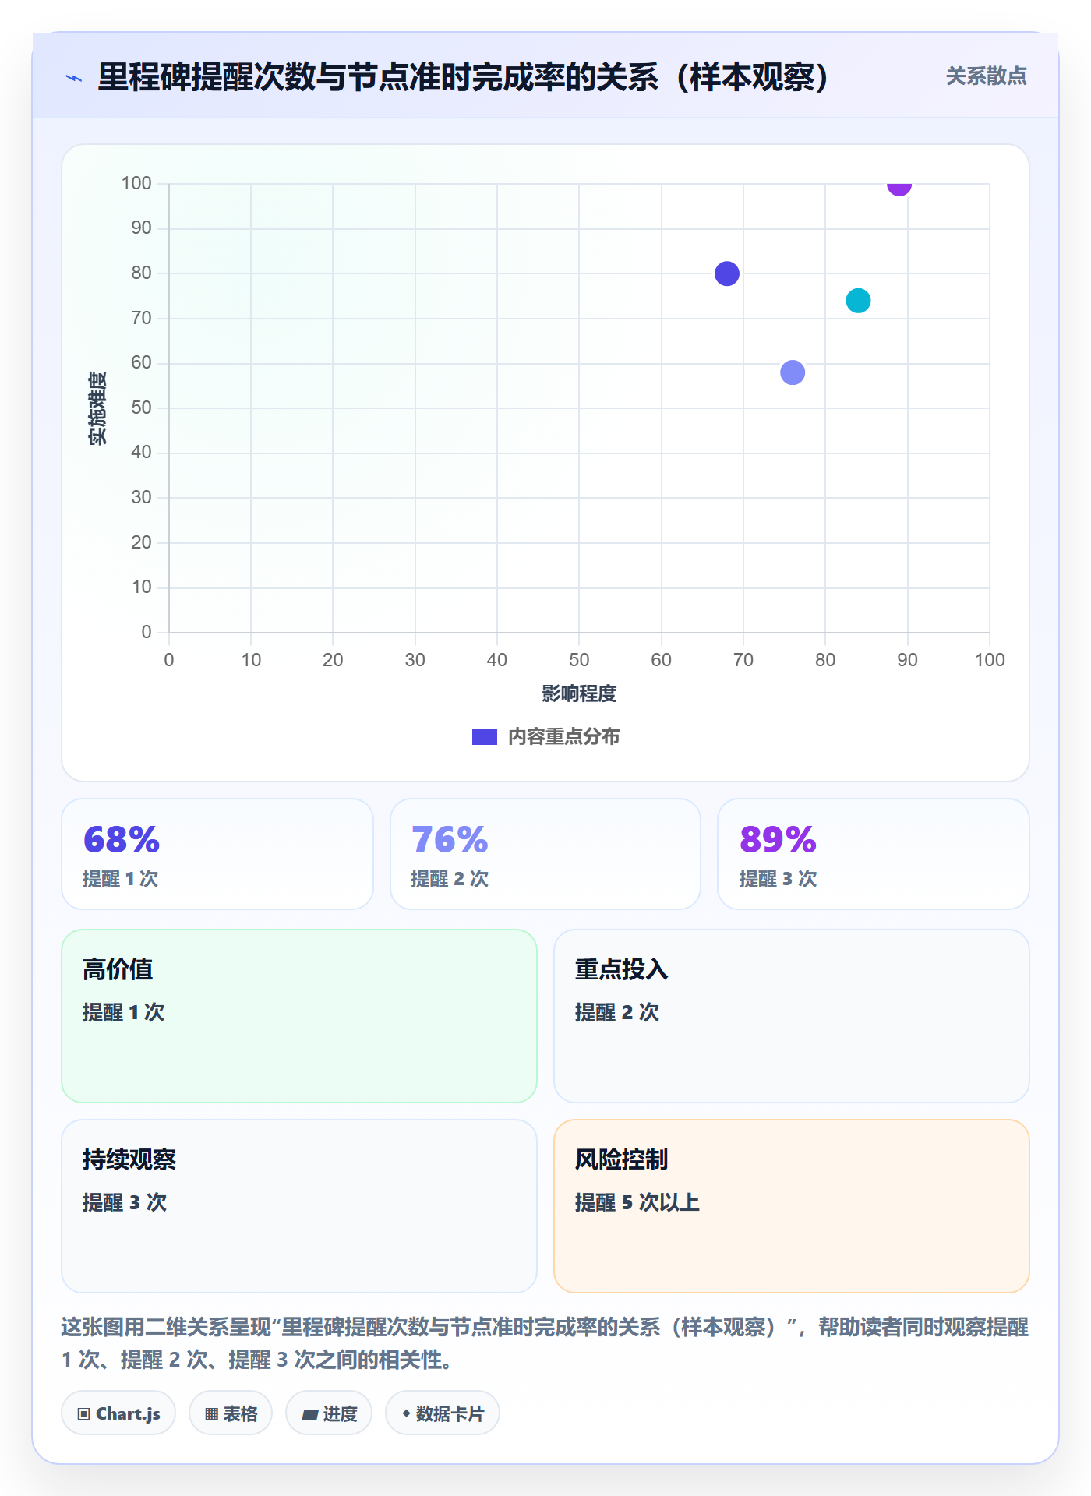The image size is (1091, 1496).
Task: Click the 实施难度 y-axis title
Action: (x=97, y=408)
